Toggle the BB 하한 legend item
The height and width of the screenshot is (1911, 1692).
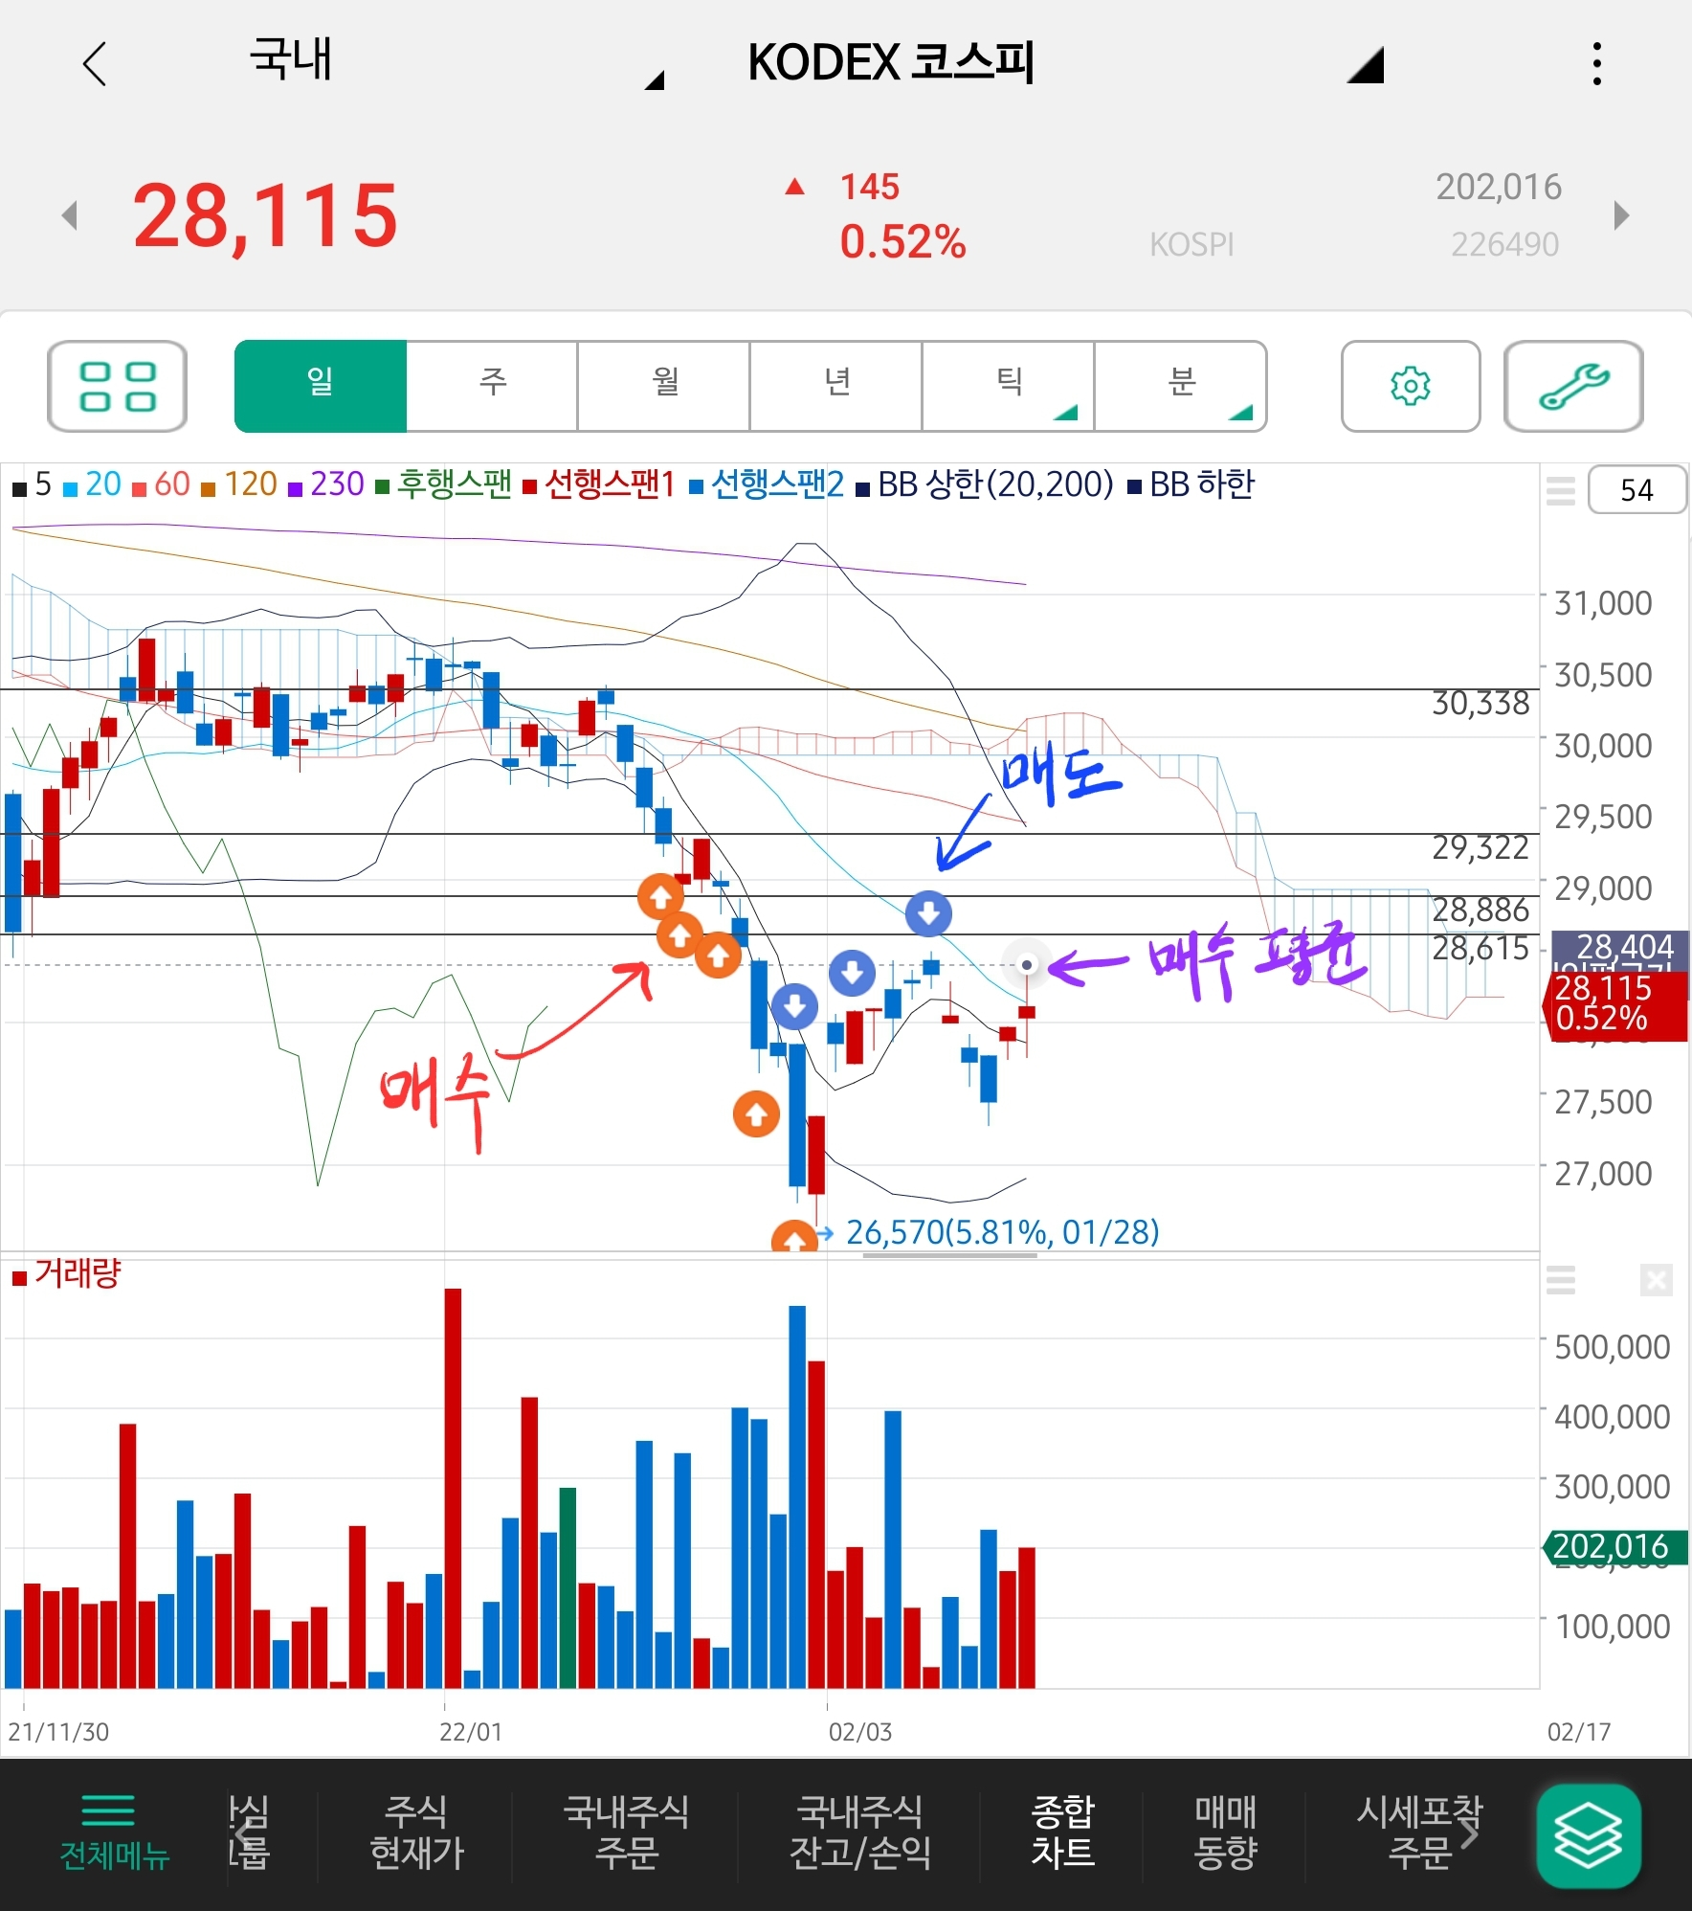click(1191, 485)
